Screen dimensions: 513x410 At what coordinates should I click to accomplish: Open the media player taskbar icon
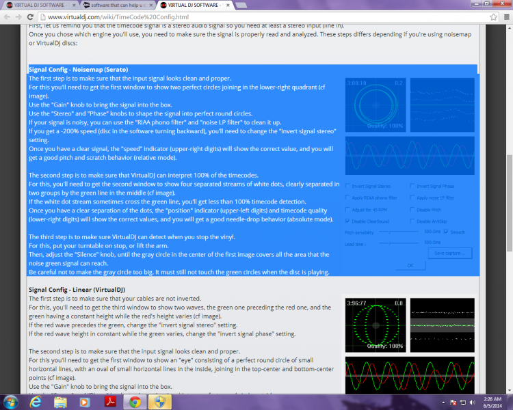(85, 402)
